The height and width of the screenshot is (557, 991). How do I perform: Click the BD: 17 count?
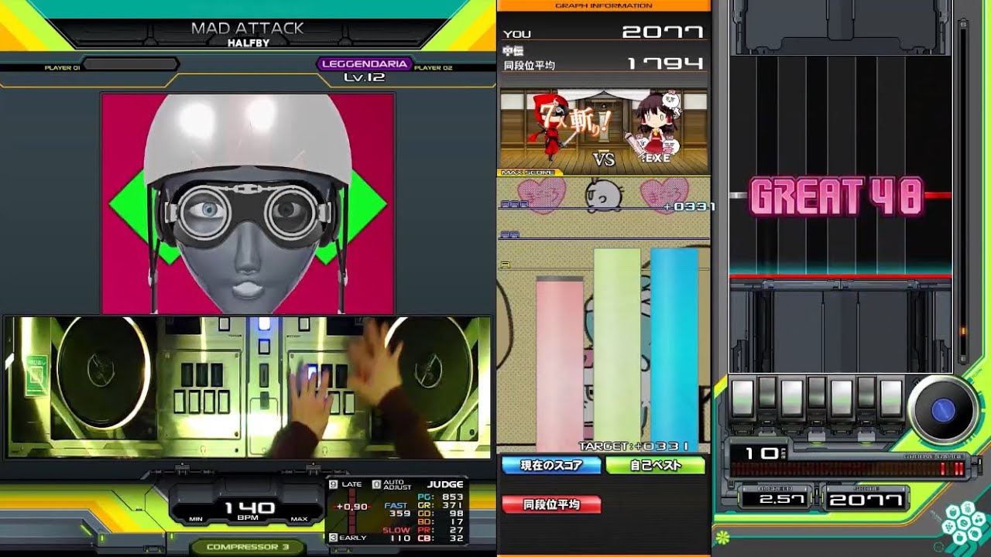click(x=440, y=522)
